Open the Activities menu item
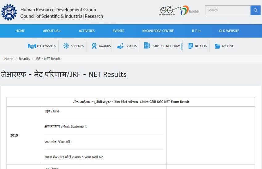Screen dimensions: 262x169 coord(87,31)
